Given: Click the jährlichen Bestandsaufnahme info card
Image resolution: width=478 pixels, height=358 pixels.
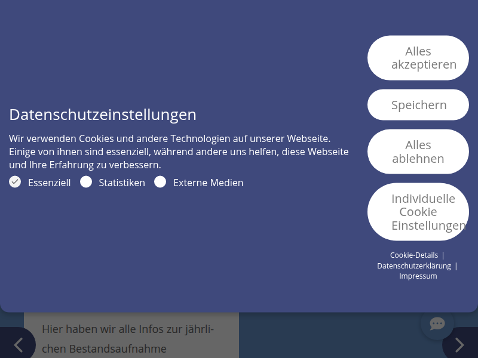Looking at the screenshot, I should pyautogui.click(x=131, y=337).
